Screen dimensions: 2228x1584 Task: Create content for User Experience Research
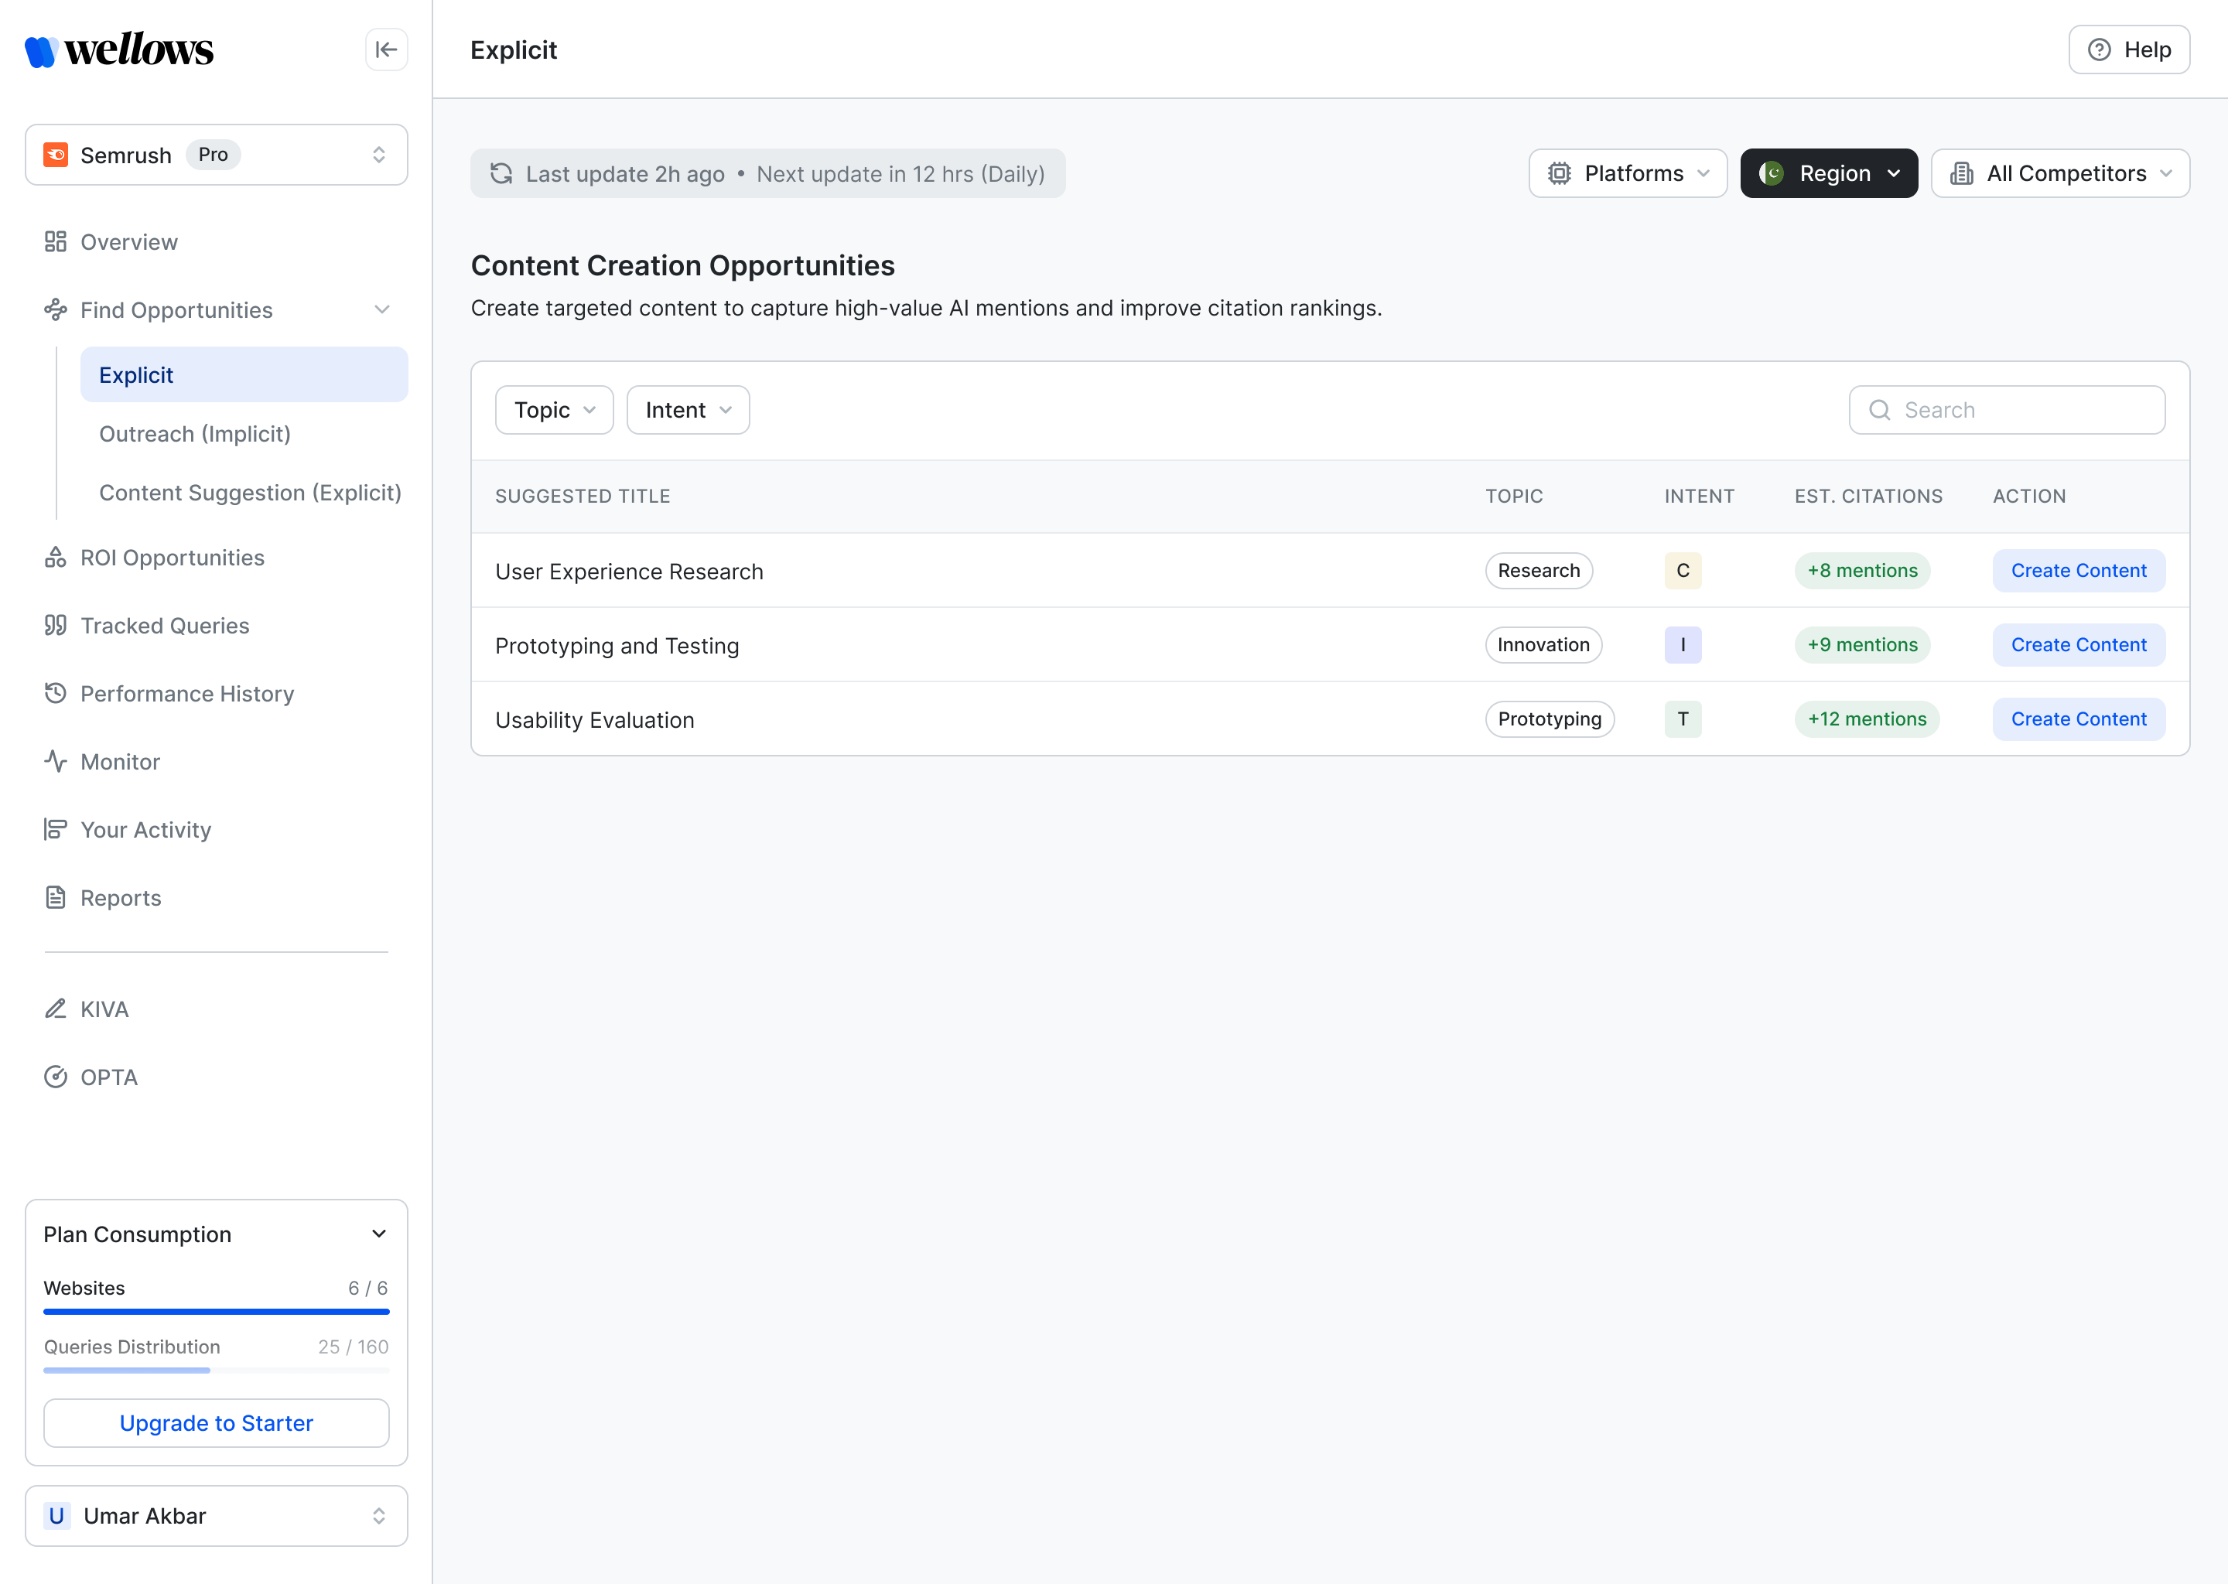pyautogui.click(x=2078, y=571)
